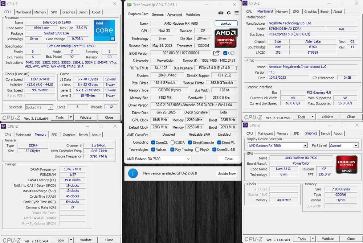Open the SPD tab in Memory window
This screenshot has width=363, height=243.
[54, 135]
